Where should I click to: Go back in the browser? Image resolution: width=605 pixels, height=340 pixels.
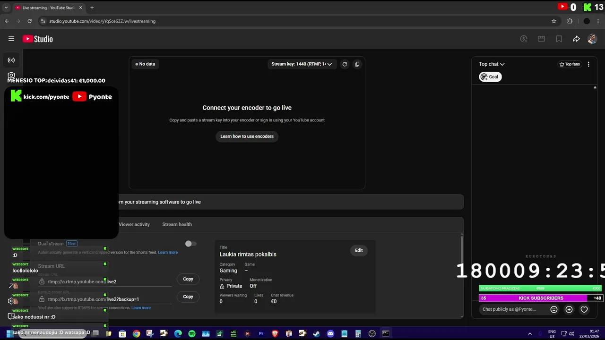click(7, 21)
